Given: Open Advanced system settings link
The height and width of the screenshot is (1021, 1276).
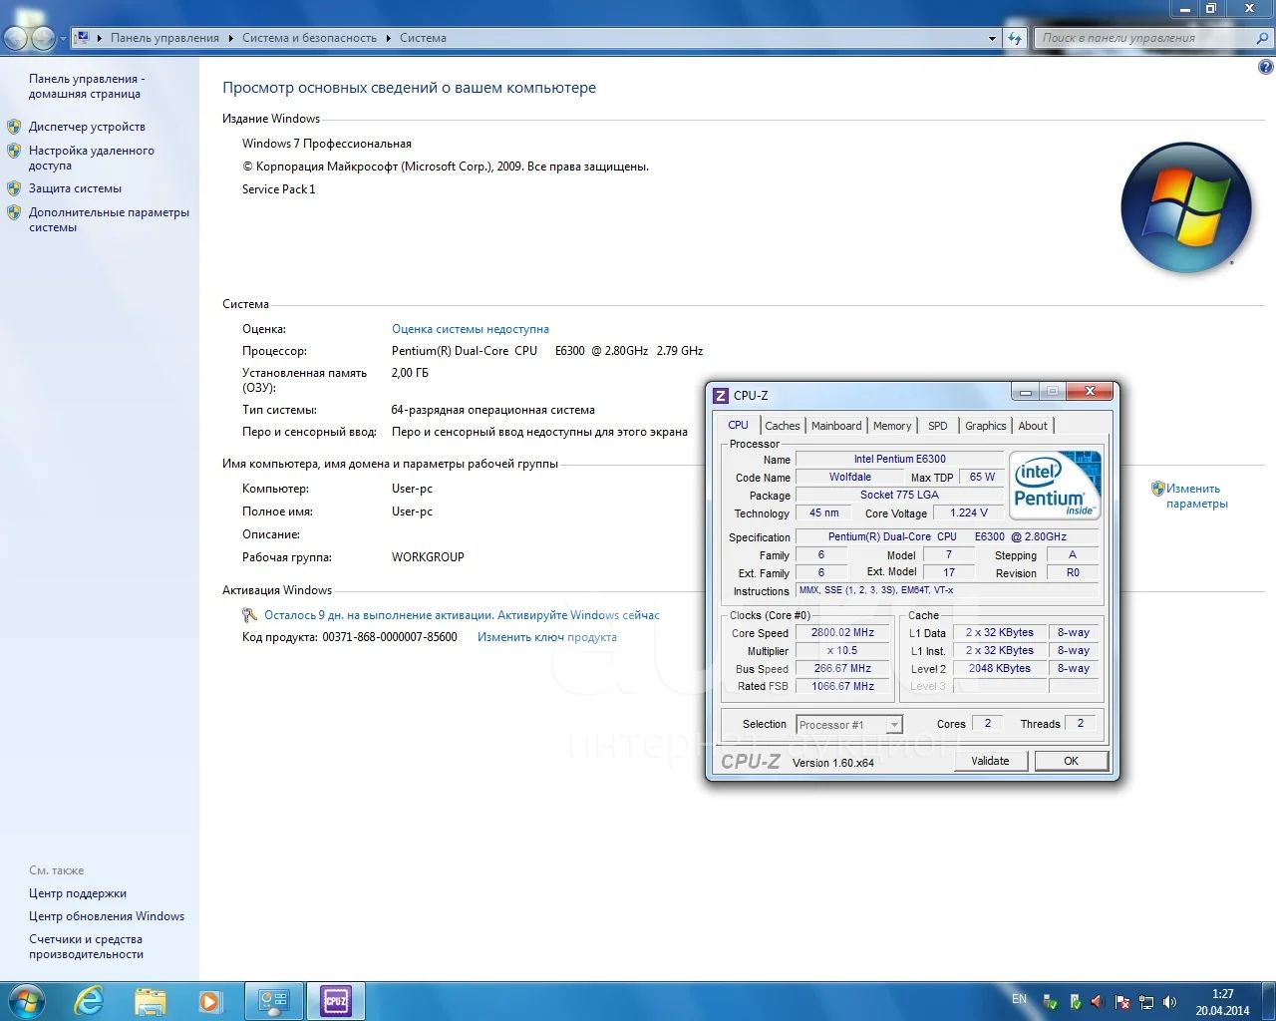Looking at the screenshot, I should tap(109, 219).
